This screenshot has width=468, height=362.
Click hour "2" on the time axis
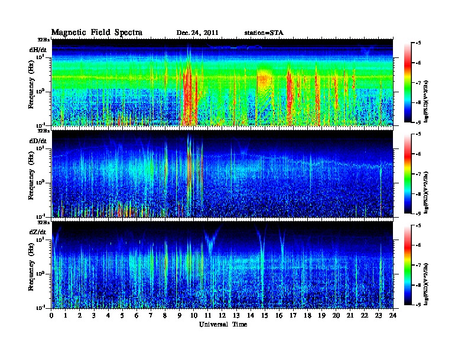click(x=80, y=316)
